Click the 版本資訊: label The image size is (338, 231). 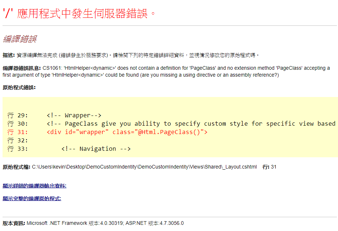14,223
